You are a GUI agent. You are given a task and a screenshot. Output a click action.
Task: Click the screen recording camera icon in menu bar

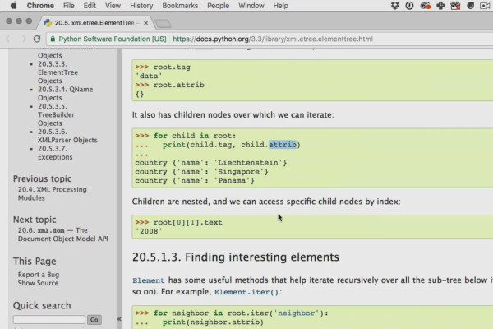pyautogui.click(x=484, y=6)
